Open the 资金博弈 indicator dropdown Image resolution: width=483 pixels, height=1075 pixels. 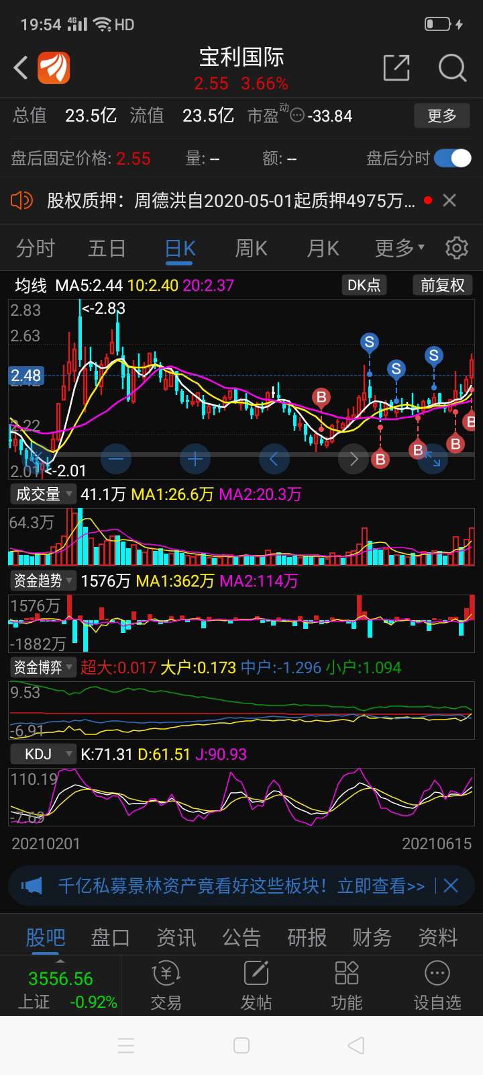pos(42,667)
